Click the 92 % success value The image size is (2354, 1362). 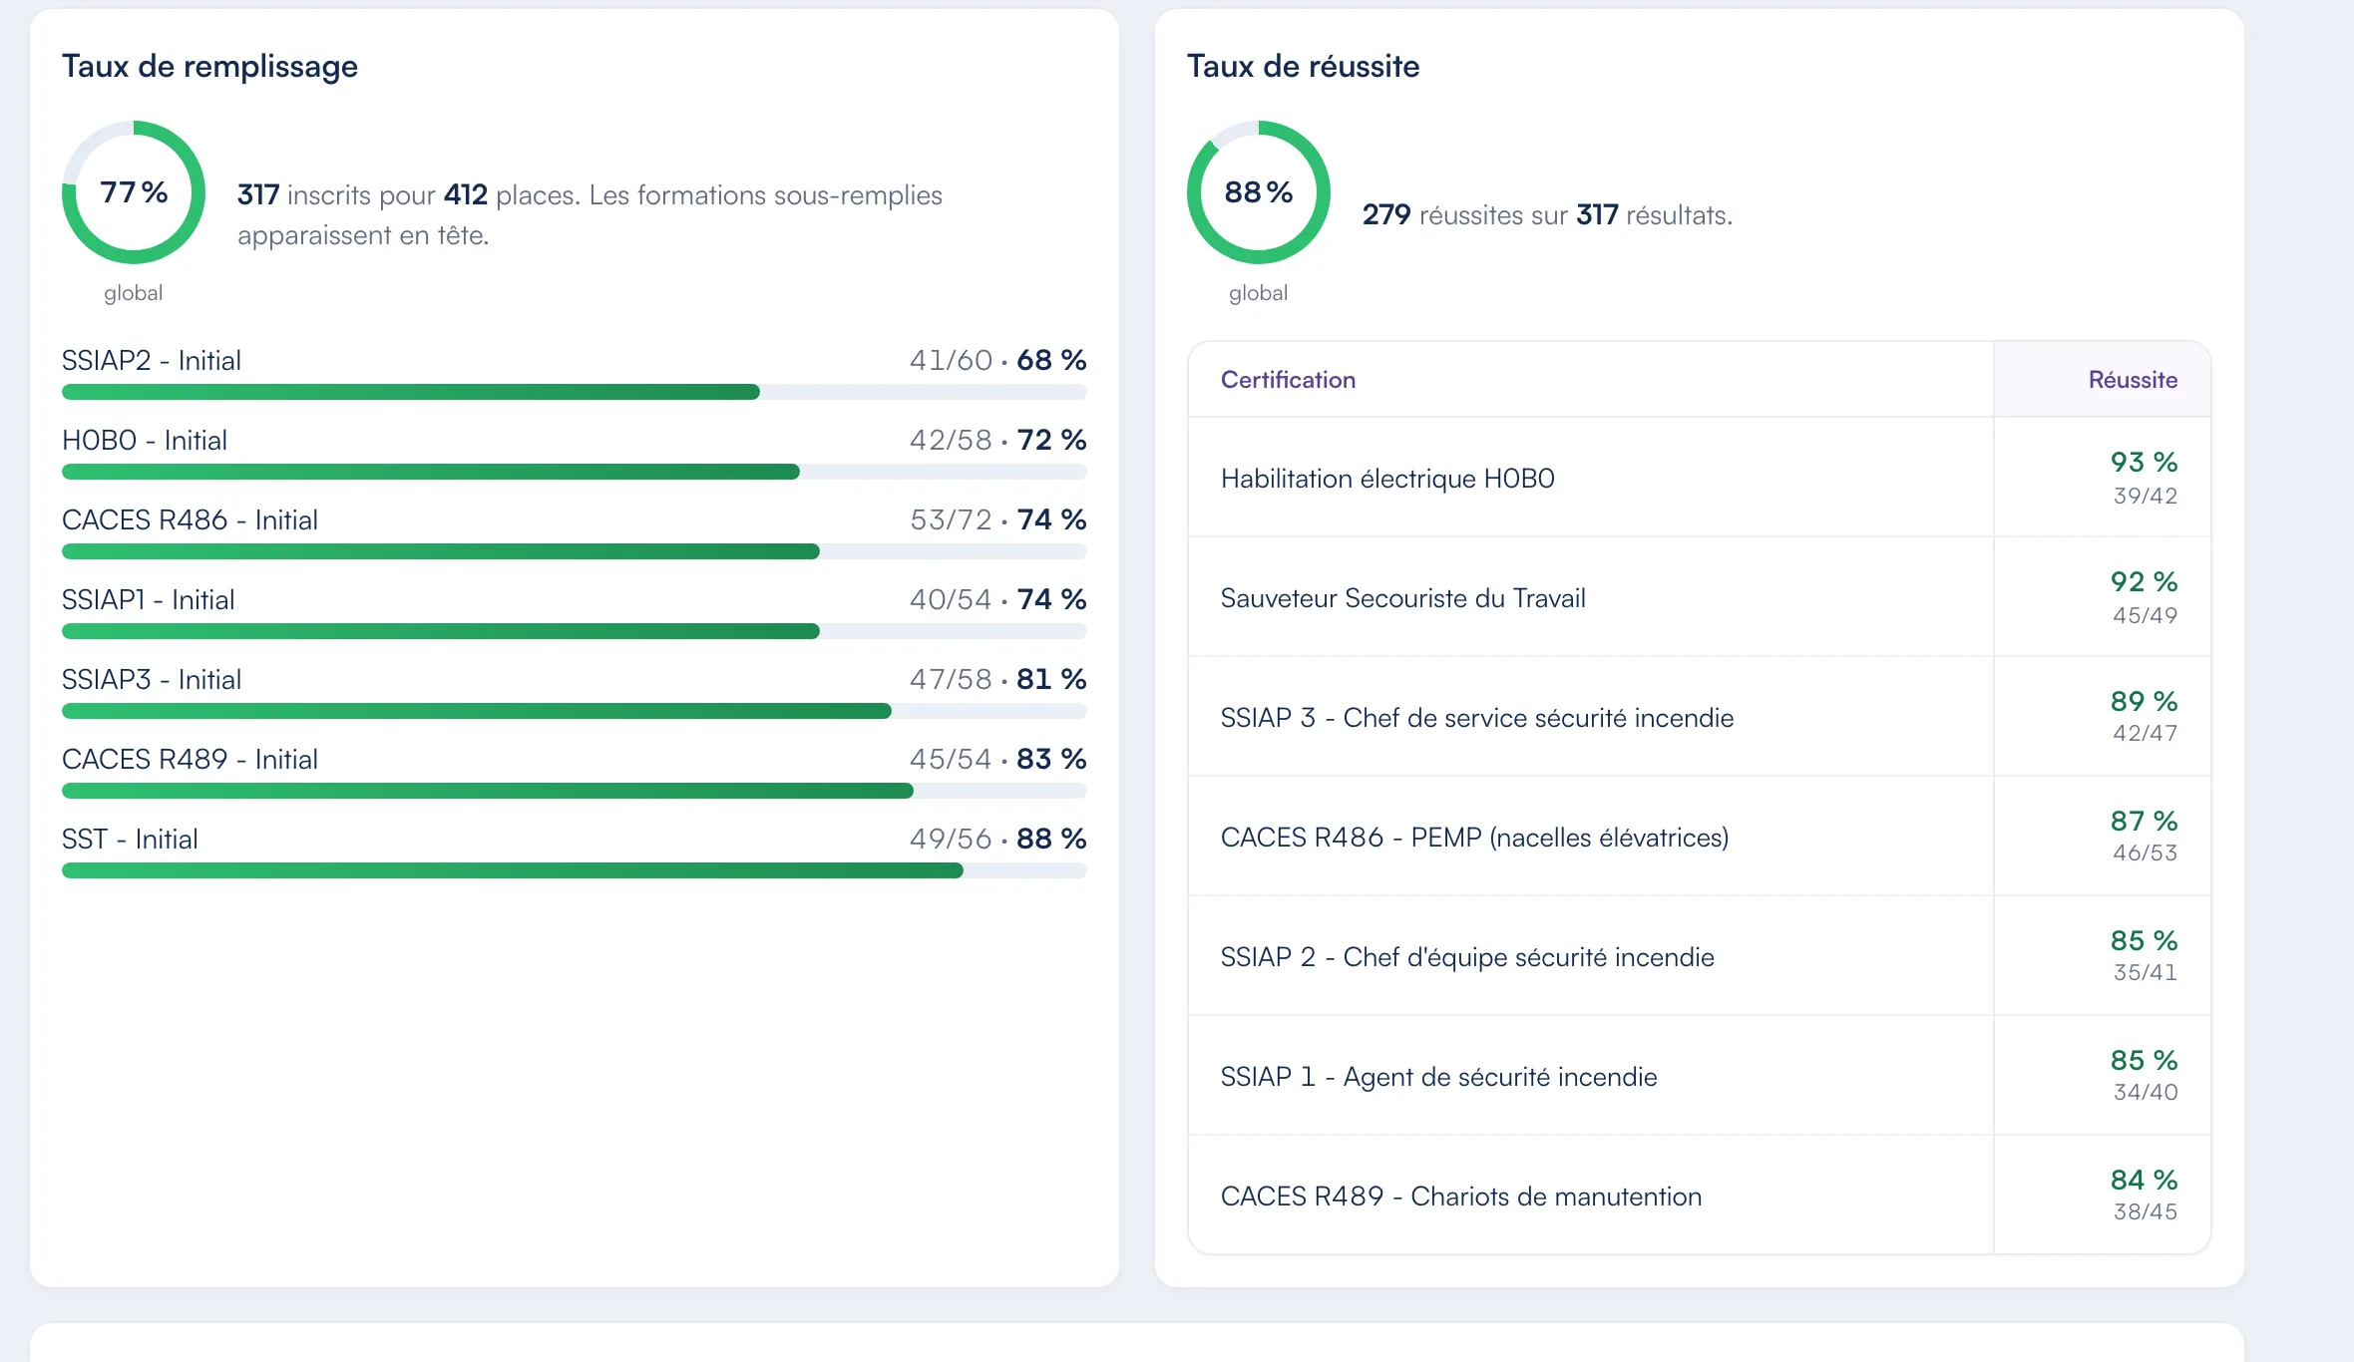point(2144,581)
